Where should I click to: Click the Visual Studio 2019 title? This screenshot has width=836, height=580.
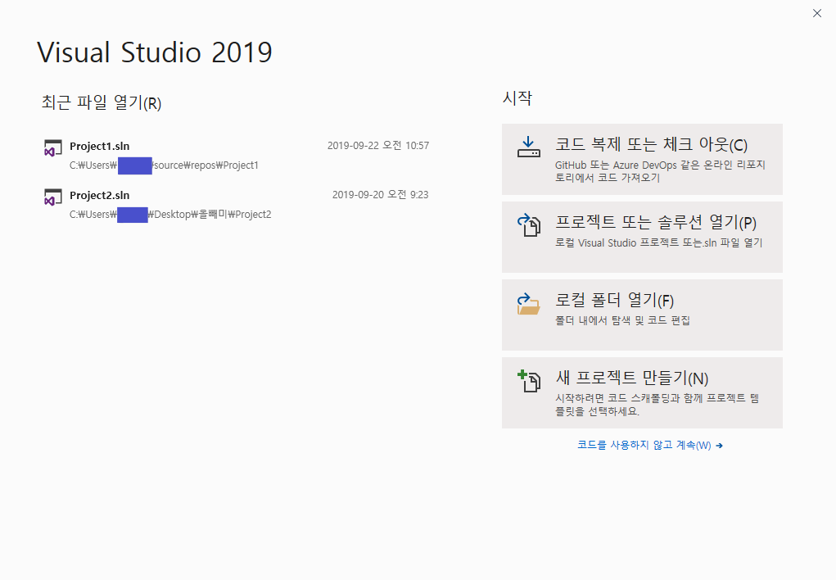[155, 52]
